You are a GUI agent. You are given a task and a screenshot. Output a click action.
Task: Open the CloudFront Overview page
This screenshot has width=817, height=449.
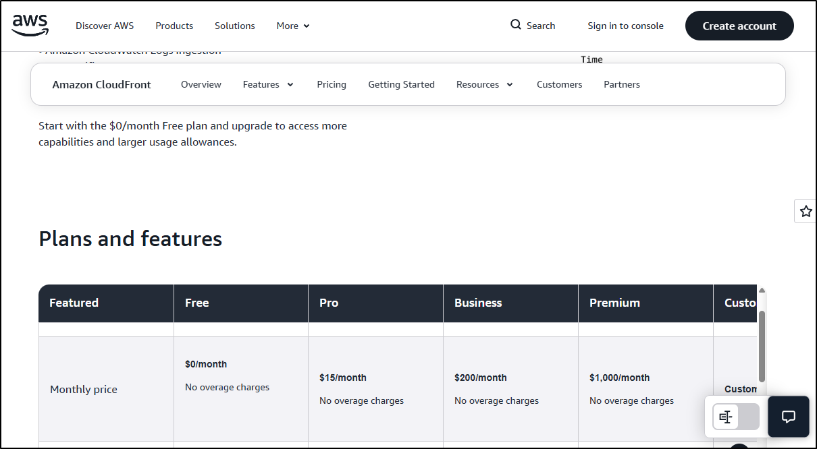[x=201, y=84]
